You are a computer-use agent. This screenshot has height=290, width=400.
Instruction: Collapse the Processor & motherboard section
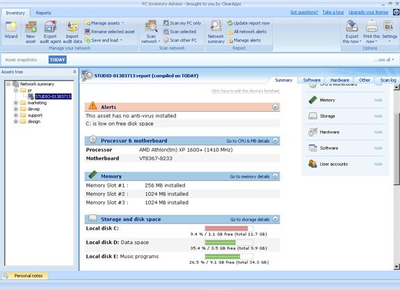(x=275, y=141)
